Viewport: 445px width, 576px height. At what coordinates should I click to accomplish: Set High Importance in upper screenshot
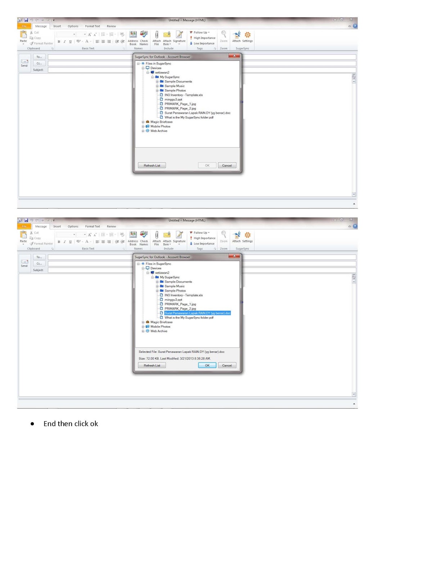[x=203, y=38]
